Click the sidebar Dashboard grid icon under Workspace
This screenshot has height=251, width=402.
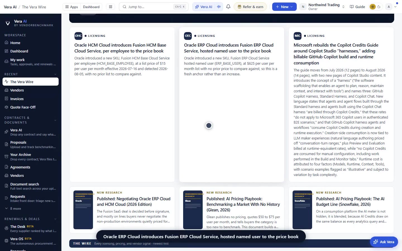pyautogui.click(x=6, y=51)
